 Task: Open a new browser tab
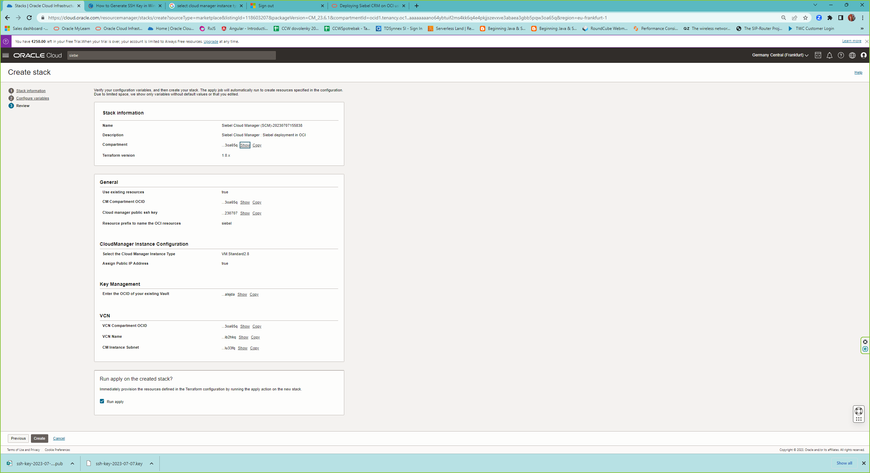[x=417, y=6]
